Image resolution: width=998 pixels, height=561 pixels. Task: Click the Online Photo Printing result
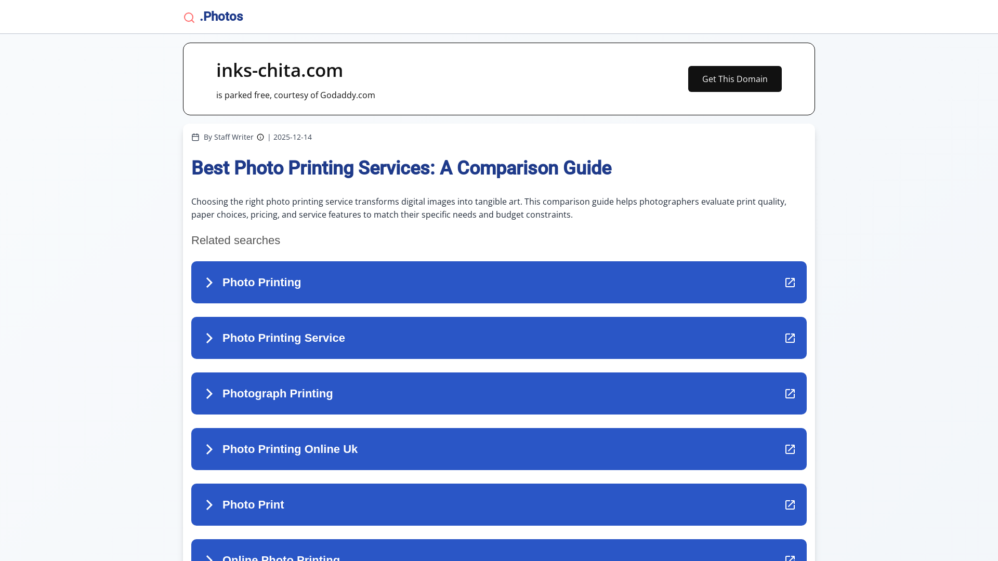pos(281,557)
